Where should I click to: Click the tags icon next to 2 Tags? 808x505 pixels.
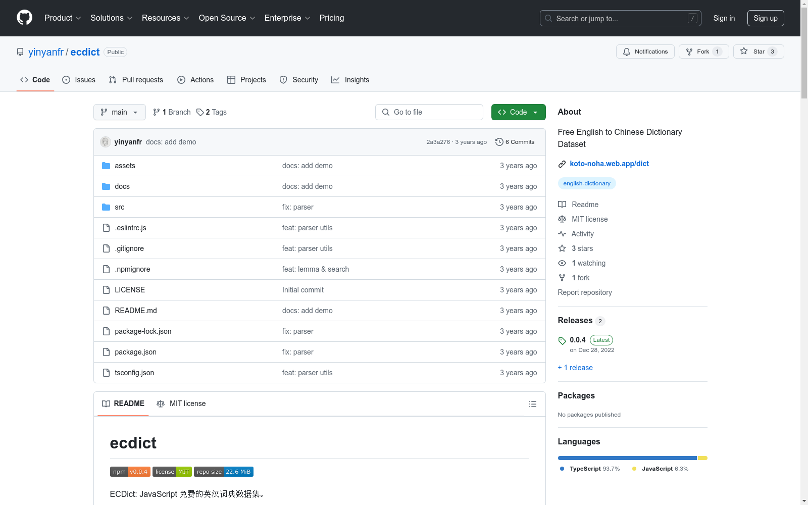[200, 112]
